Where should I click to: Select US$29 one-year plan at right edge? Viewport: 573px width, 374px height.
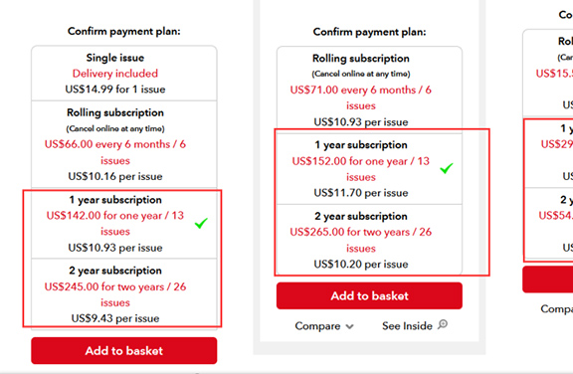pos(548,152)
